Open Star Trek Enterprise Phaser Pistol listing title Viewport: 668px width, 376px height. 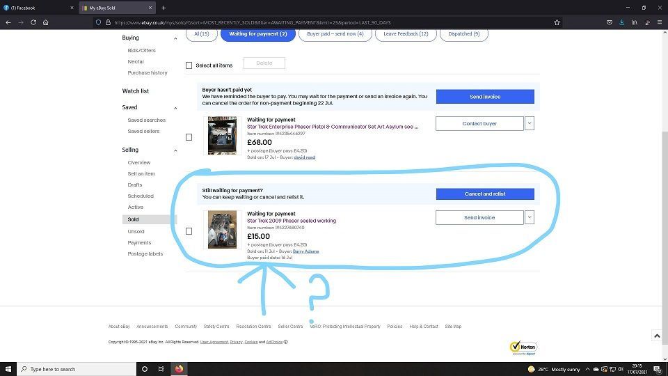pos(333,127)
